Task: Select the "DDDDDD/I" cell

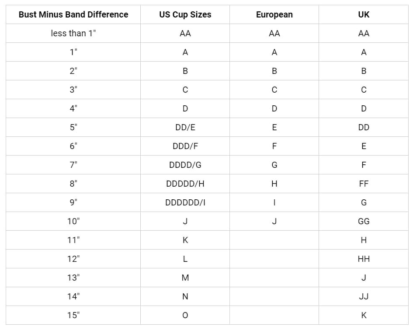Action: point(185,202)
